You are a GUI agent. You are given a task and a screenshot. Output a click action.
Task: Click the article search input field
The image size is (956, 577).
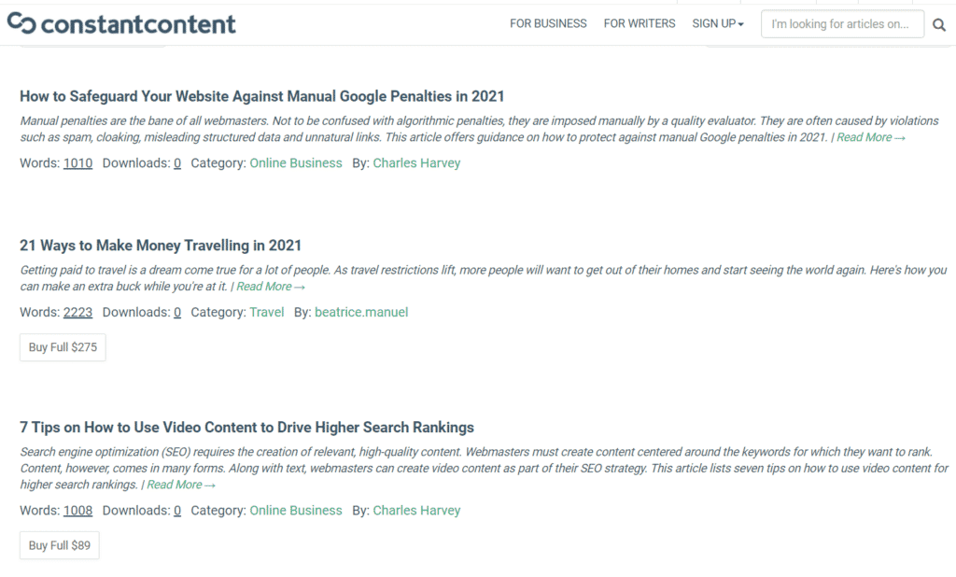coord(840,24)
